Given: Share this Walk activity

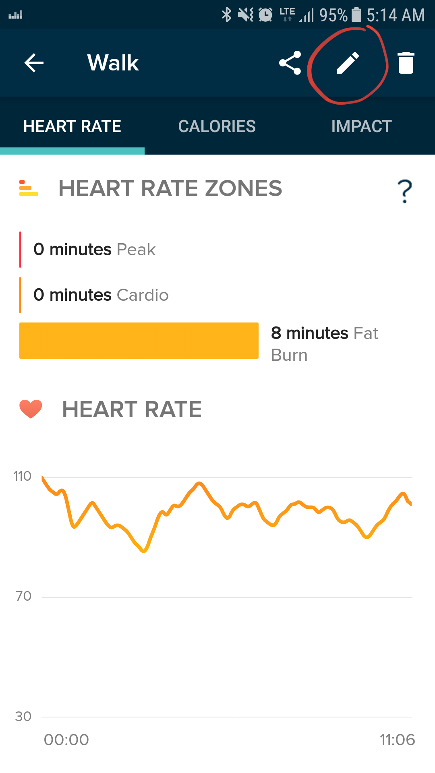Looking at the screenshot, I should click(290, 63).
